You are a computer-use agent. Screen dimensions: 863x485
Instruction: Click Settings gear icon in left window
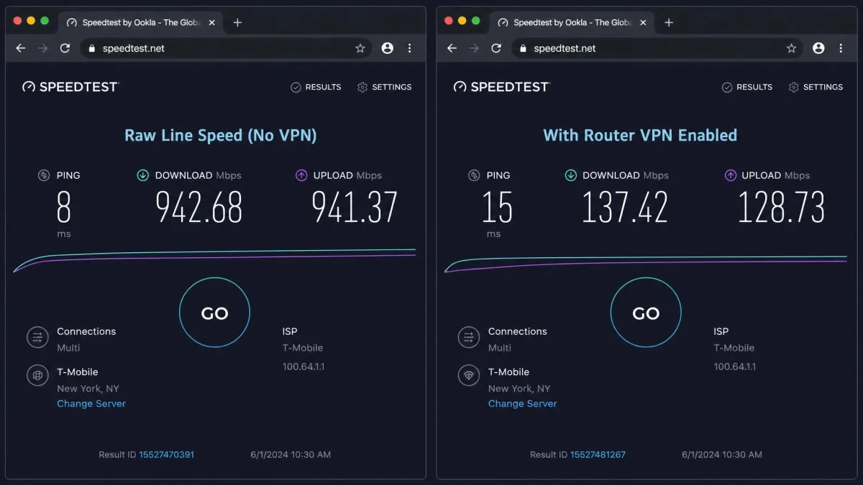tap(362, 87)
